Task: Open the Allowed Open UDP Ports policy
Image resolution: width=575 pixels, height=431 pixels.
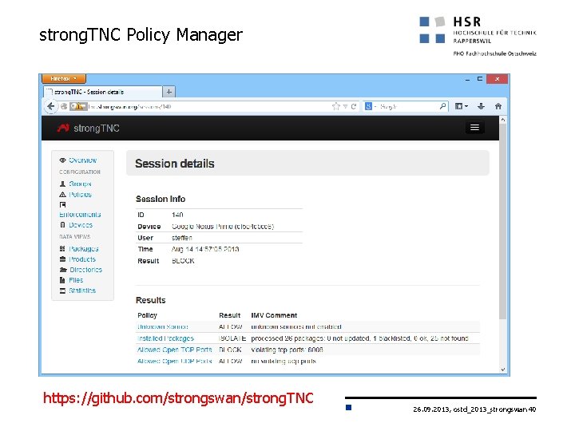Action: 175,361
